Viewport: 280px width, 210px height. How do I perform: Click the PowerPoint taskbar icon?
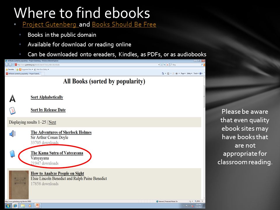[x=38, y=206]
